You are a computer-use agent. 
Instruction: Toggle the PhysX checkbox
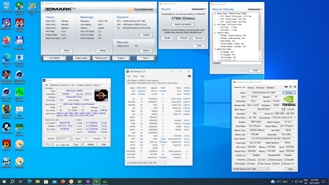273,164
